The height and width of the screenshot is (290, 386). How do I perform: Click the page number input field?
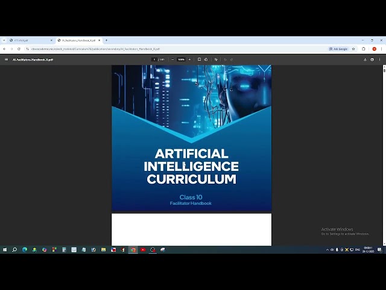coord(154,60)
